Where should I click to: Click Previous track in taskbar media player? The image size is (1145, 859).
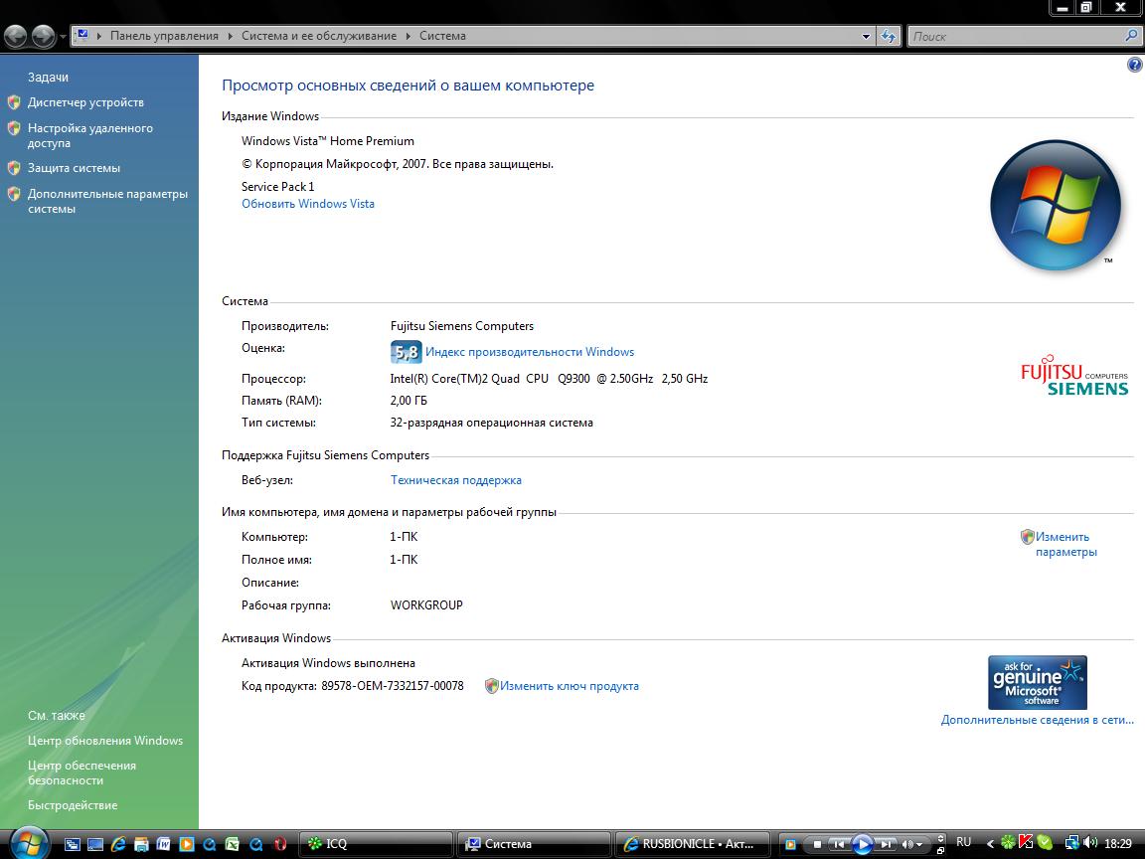pos(839,844)
